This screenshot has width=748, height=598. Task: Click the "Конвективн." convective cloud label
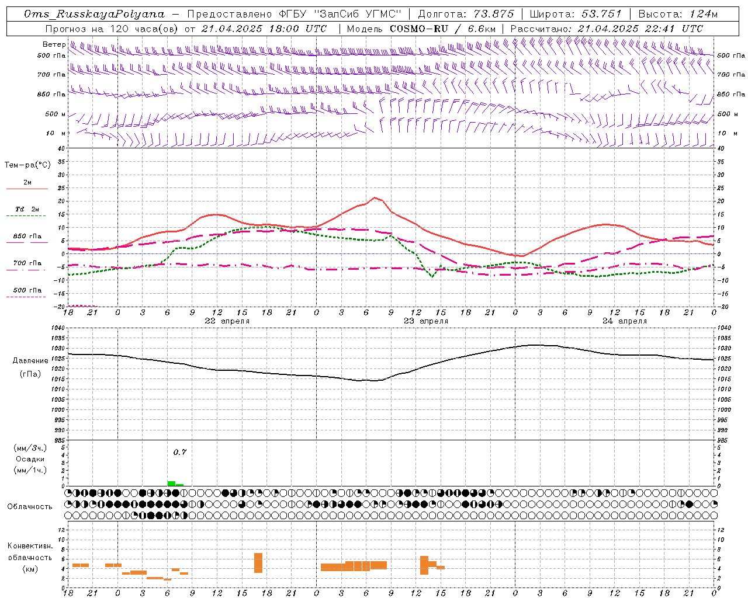click(x=30, y=546)
